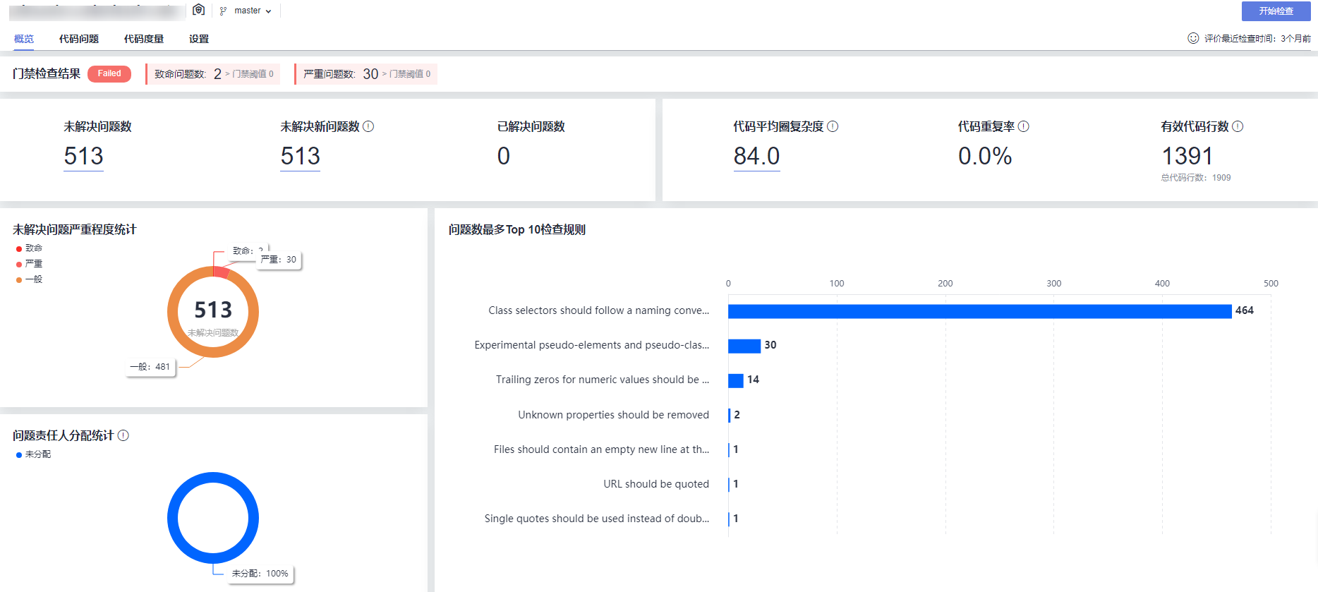Click the 严重问题数 30 box
Screen dimensions: 1318x592
(366, 74)
